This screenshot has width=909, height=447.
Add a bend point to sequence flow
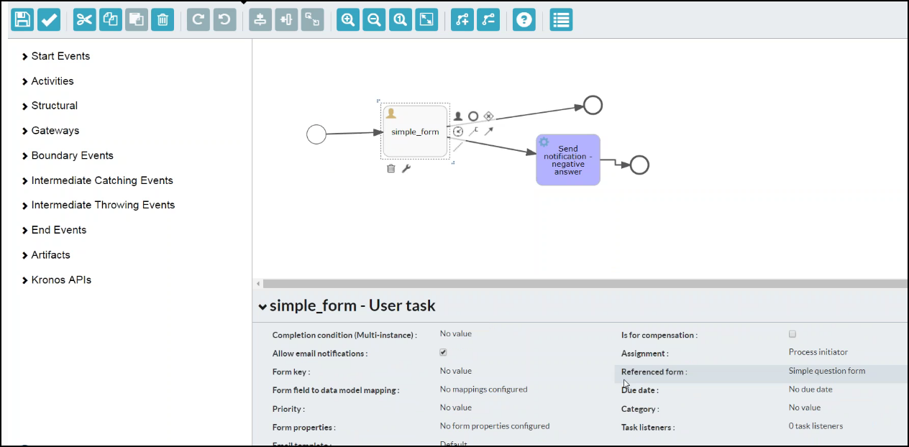point(462,19)
